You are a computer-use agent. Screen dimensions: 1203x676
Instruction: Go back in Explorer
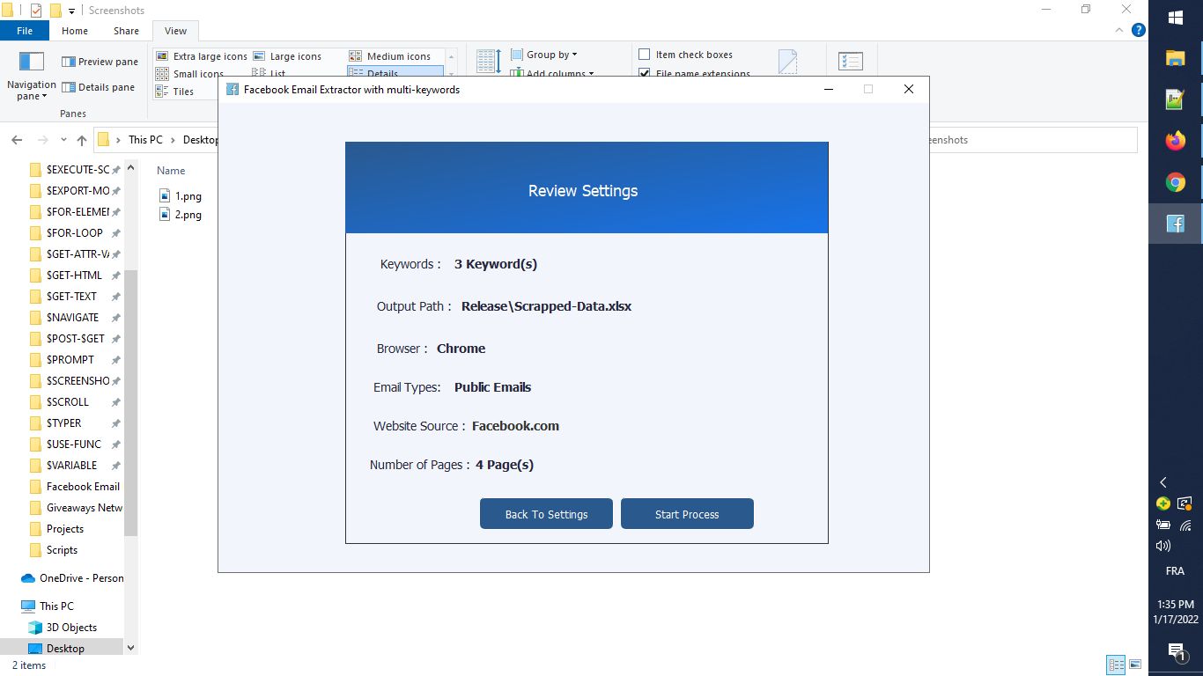click(17, 140)
